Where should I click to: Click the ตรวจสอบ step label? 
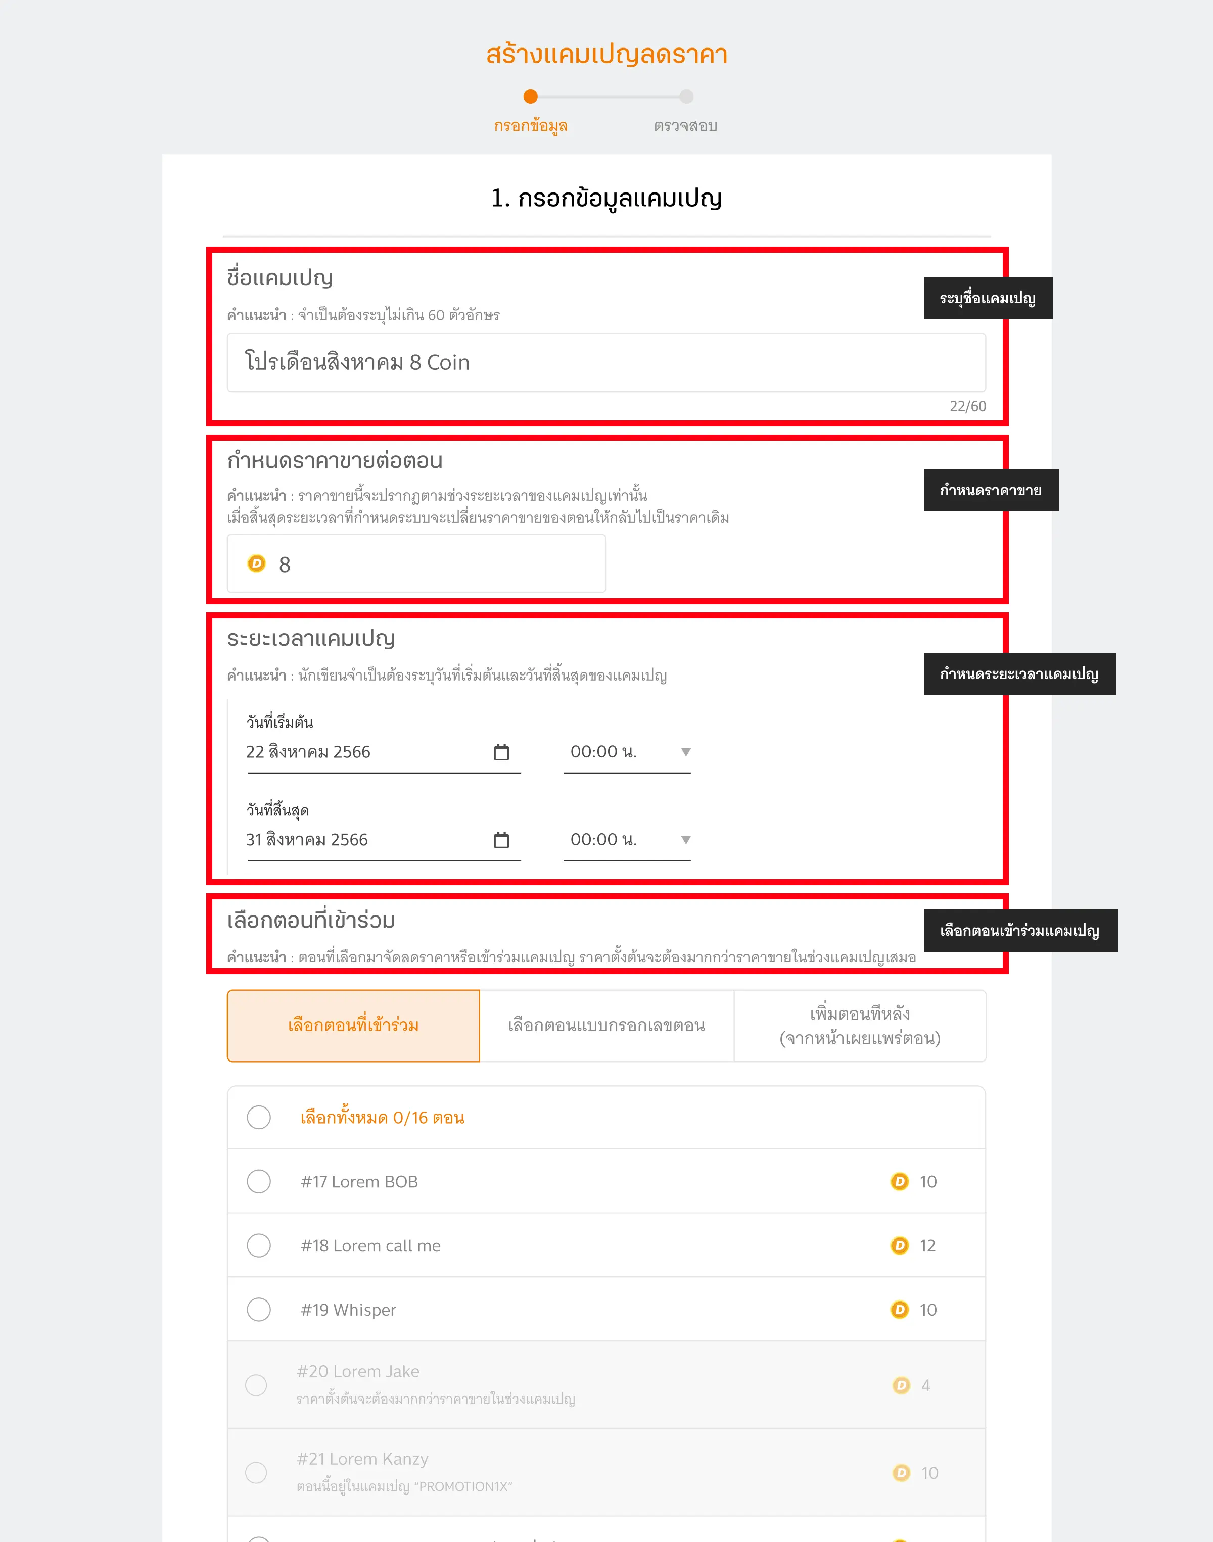(685, 126)
